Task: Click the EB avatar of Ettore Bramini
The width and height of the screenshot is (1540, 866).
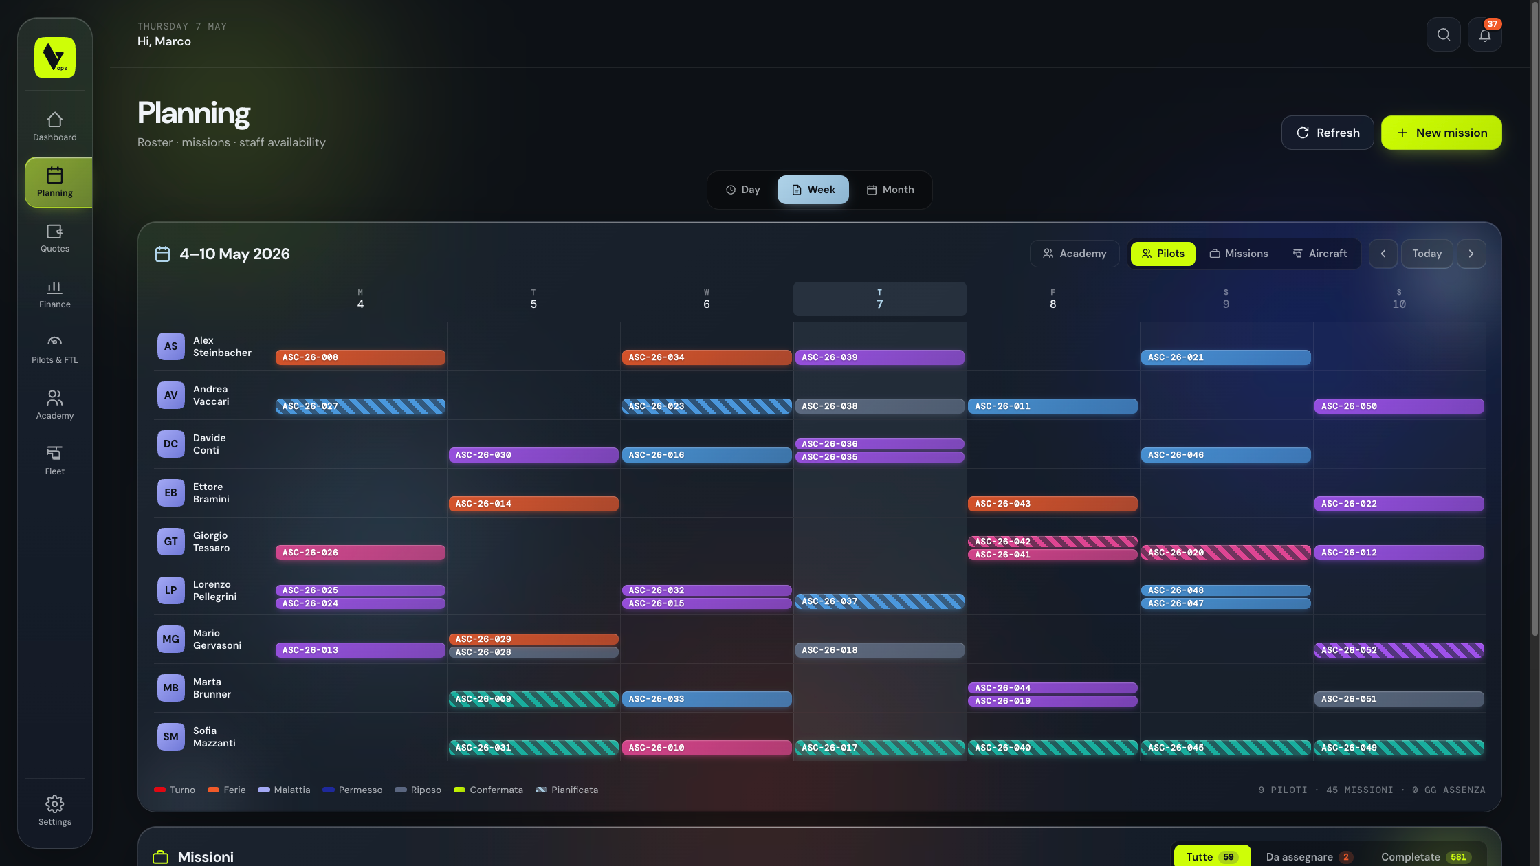Action: tap(171, 493)
